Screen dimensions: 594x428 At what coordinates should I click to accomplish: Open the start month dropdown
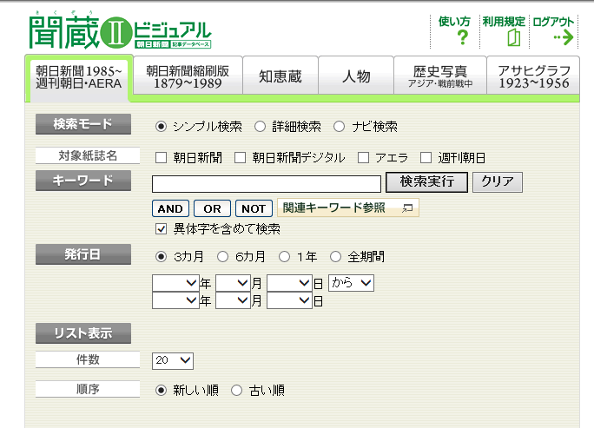pos(234,283)
